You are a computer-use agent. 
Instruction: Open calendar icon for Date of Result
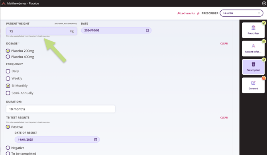(96, 139)
